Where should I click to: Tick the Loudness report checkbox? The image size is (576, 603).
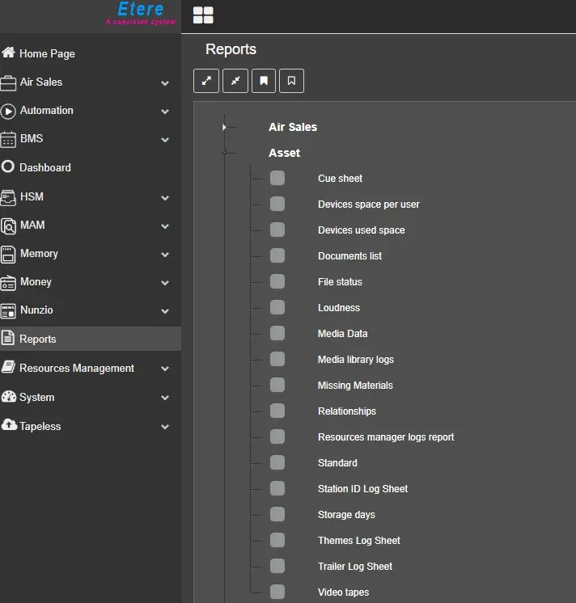(x=277, y=308)
